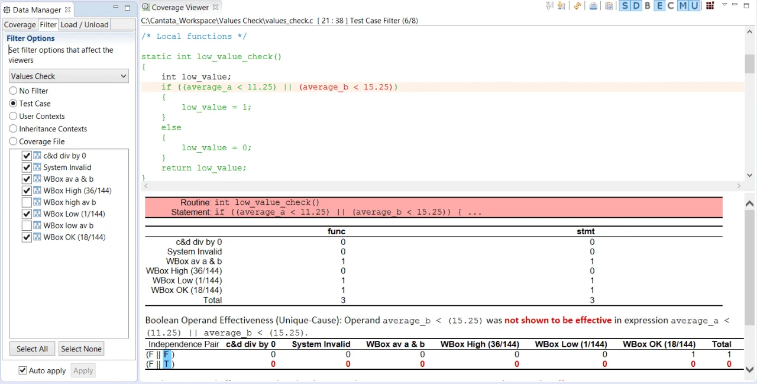The width and height of the screenshot is (757, 384).
Task: Click the Select All button
Action: click(33, 348)
